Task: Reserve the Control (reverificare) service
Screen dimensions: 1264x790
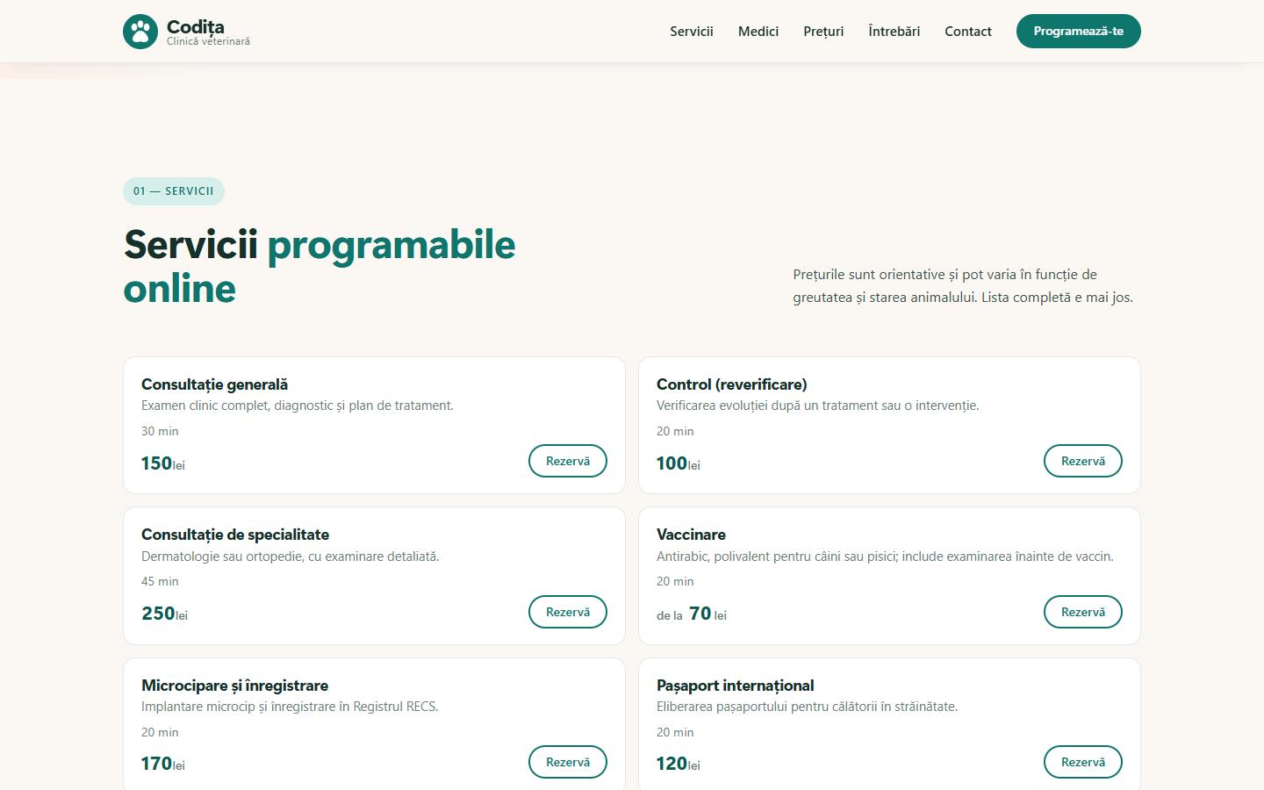Action: (x=1083, y=461)
